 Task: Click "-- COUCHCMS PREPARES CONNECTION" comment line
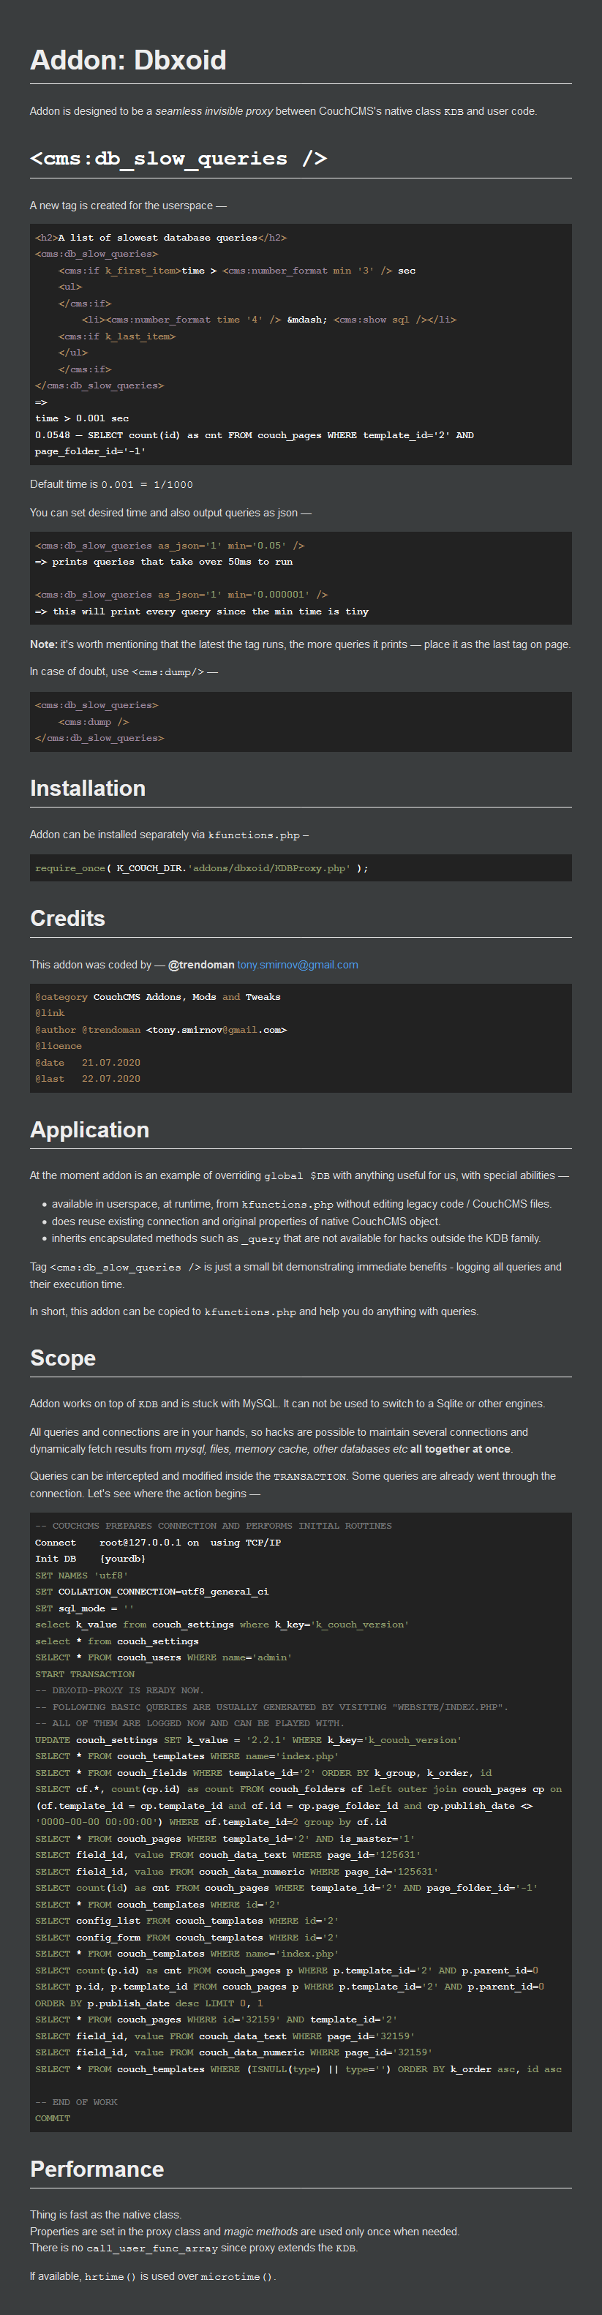pos(214,1526)
